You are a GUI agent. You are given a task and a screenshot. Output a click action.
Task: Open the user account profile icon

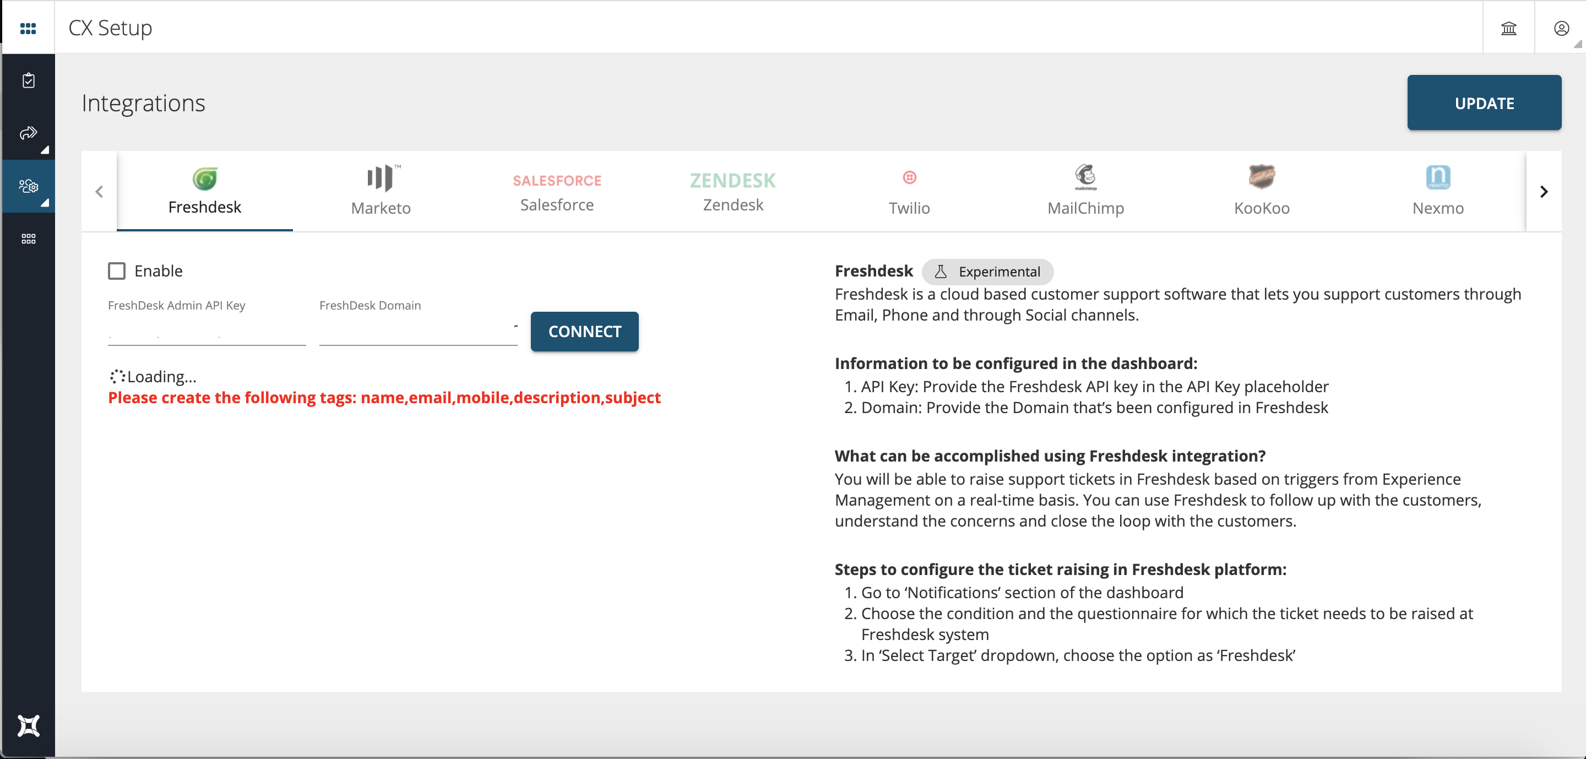coord(1561,28)
